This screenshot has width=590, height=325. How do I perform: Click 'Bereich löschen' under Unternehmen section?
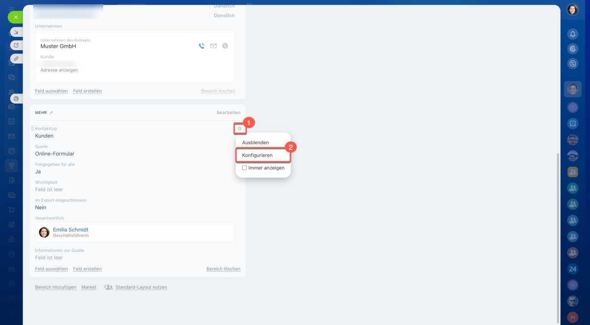pyautogui.click(x=218, y=91)
